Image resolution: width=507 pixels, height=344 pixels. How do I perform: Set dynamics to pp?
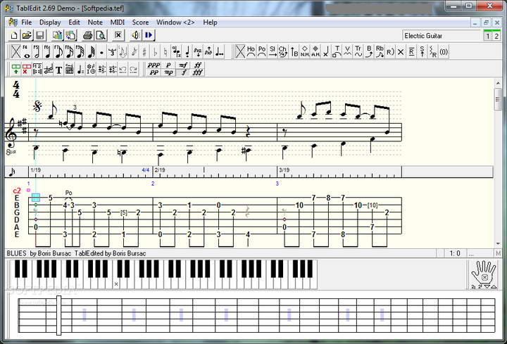click(x=154, y=72)
